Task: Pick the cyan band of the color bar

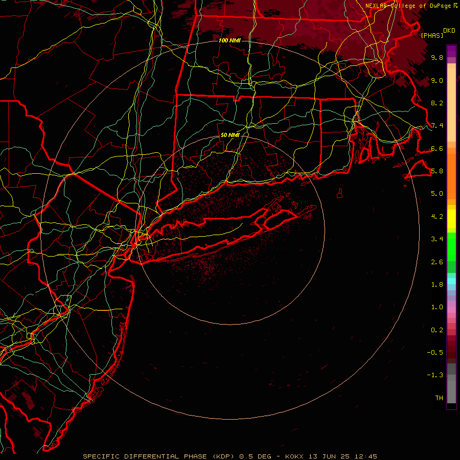Action: tap(451, 281)
